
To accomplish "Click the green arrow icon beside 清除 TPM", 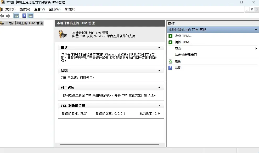I will [171, 42].
